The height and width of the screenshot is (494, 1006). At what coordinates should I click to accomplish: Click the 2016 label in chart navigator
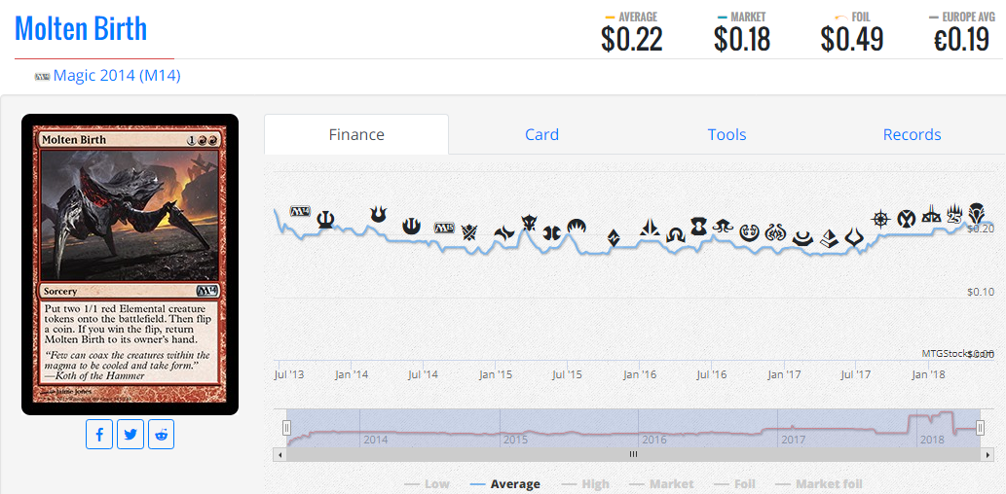(x=653, y=440)
